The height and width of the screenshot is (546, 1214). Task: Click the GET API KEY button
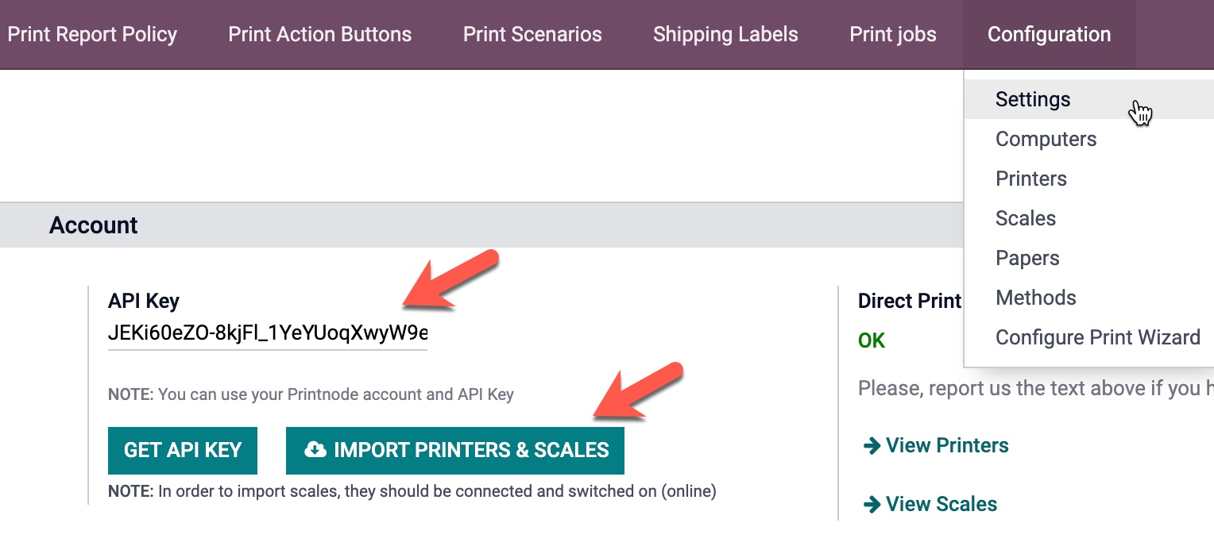(182, 450)
